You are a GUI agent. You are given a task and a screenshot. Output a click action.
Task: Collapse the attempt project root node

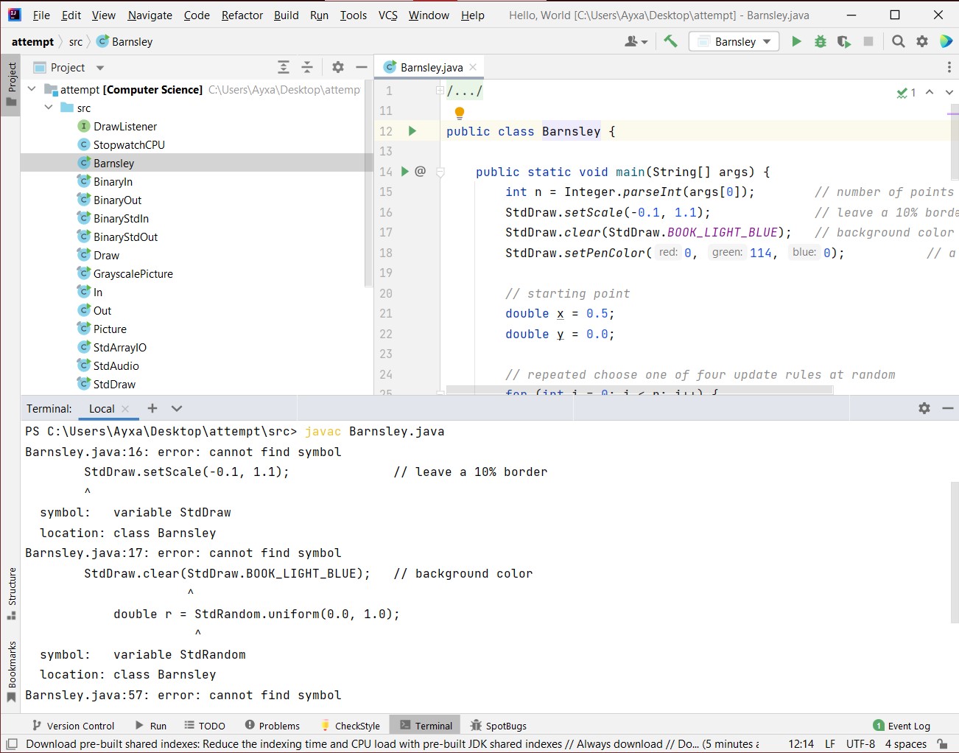click(32, 89)
